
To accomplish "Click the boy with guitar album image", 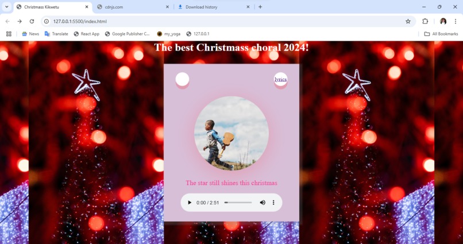I will 232,133.
